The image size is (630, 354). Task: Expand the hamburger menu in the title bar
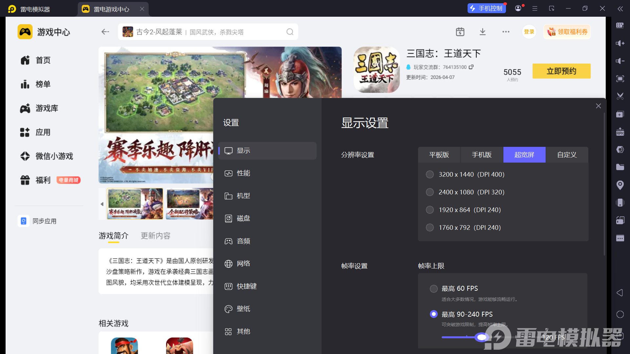[x=535, y=9]
